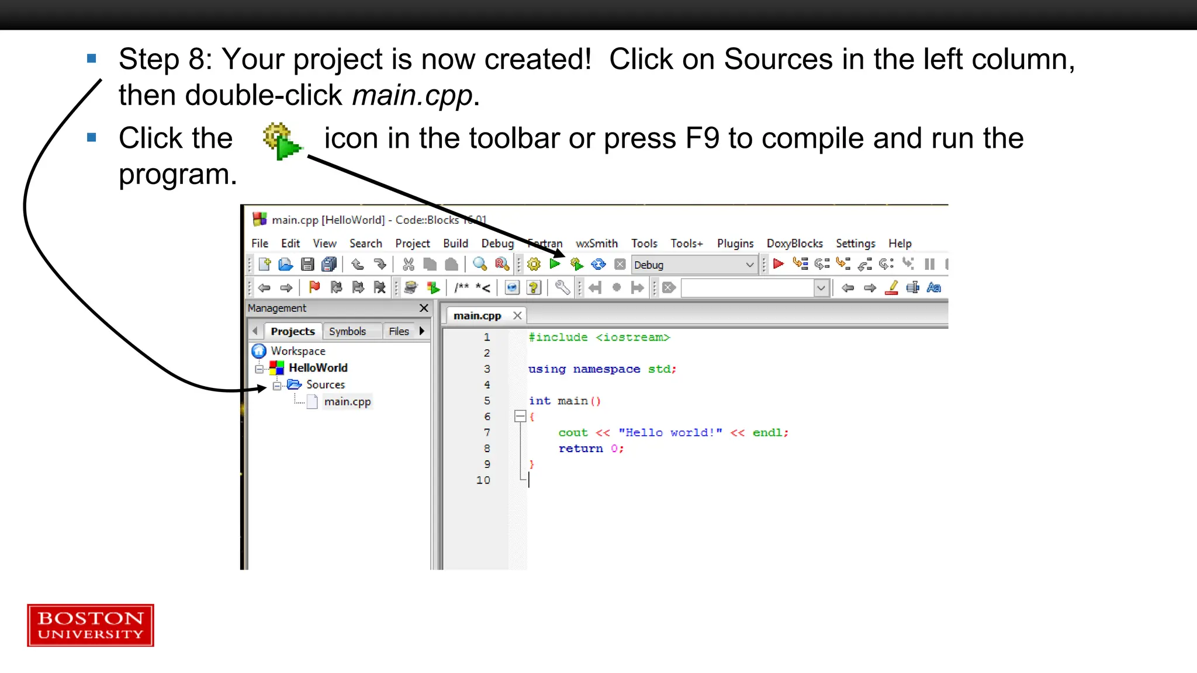
Task: Click the Save file icon
Action: coord(307,265)
